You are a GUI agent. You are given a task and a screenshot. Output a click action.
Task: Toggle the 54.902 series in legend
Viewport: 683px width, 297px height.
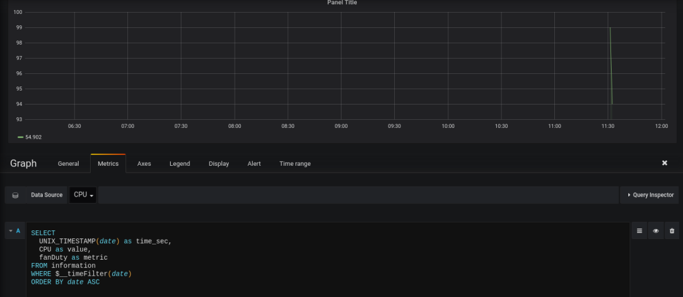[33, 137]
